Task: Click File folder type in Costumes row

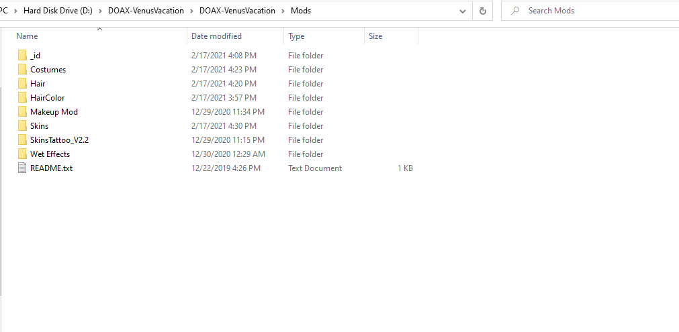Action: pyautogui.click(x=306, y=70)
